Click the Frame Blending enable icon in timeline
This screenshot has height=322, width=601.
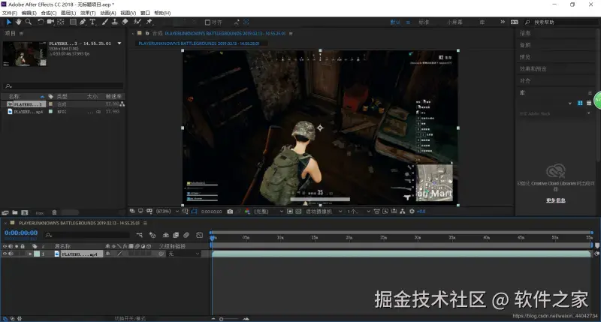tap(176, 235)
